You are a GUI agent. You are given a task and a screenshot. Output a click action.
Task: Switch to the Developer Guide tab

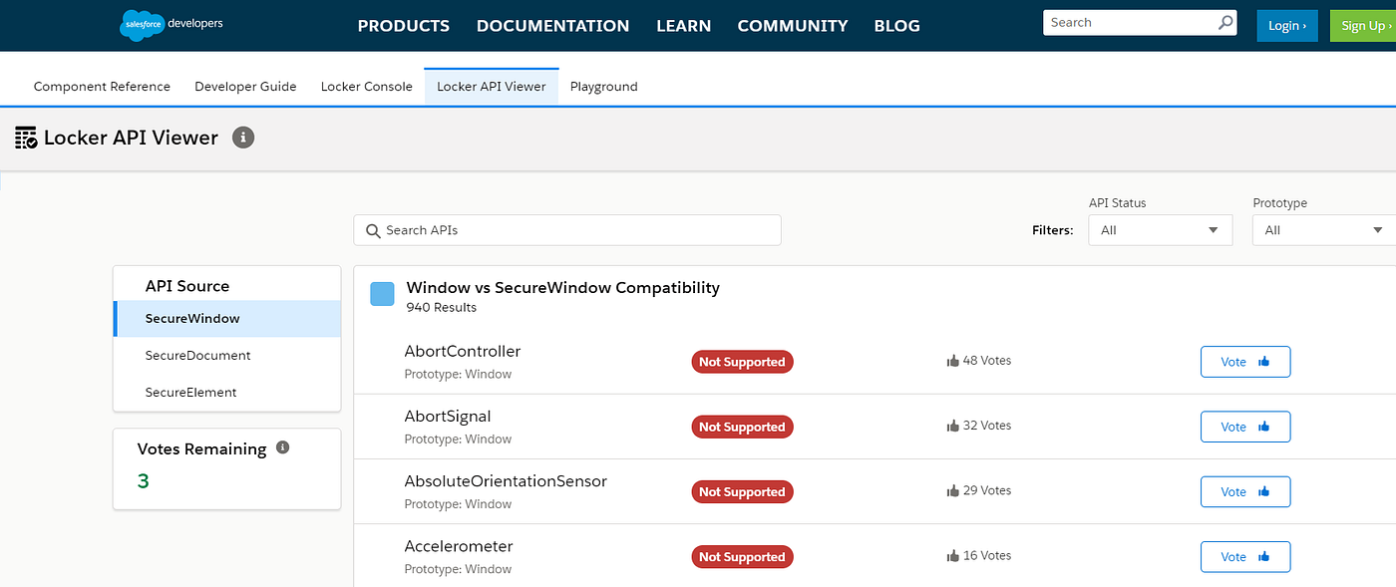[x=245, y=87]
